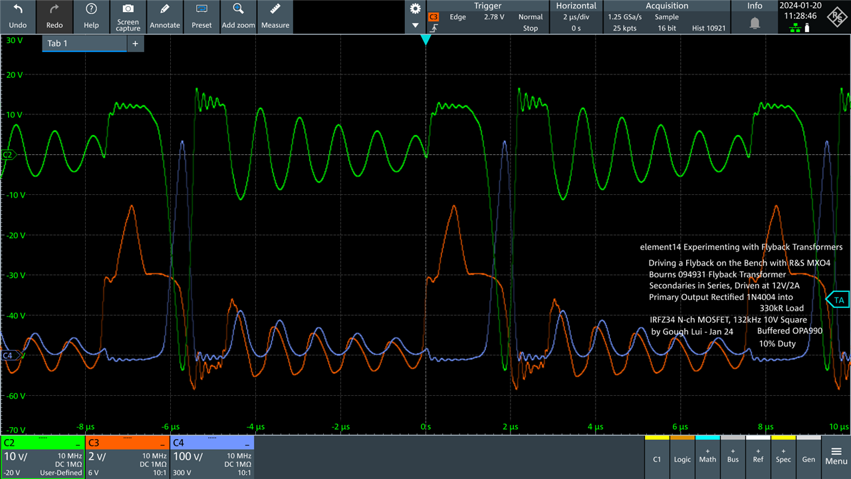The height and width of the screenshot is (479, 851).
Task: Click the rising edge trigger slope icon
Action: [x=433, y=29]
